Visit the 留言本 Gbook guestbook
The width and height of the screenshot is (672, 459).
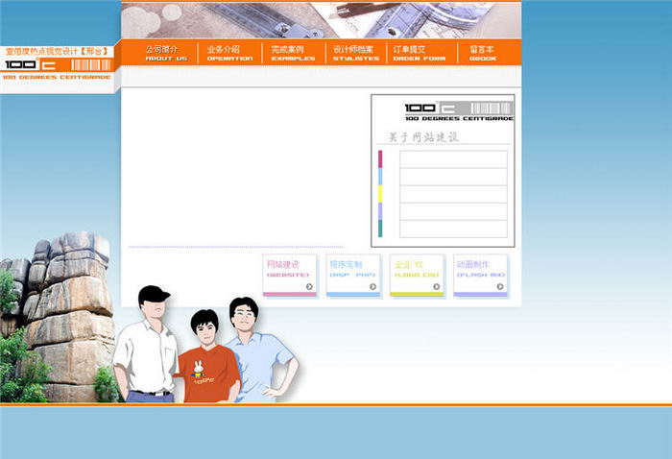pos(482,53)
